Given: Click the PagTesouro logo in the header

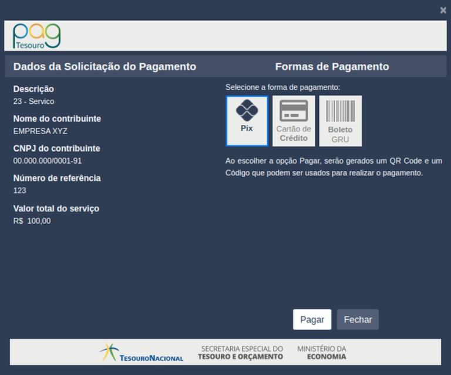Looking at the screenshot, I should pos(37,36).
